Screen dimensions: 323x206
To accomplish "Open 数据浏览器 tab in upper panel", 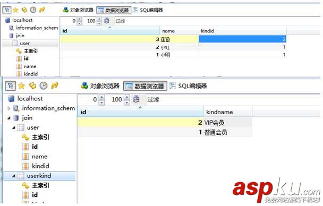I will pos(114,10).
